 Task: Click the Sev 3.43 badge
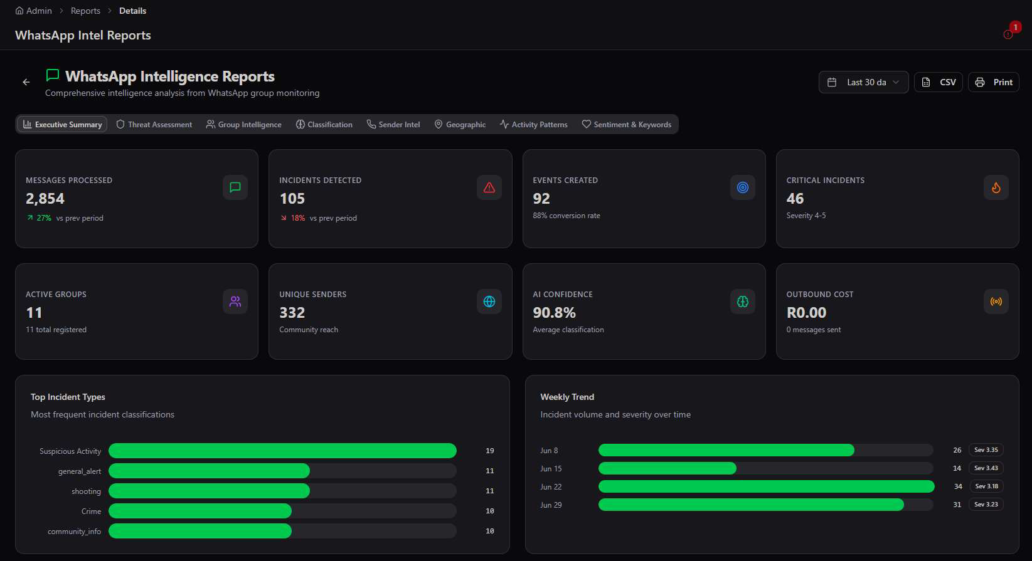[x=986, y=468]
